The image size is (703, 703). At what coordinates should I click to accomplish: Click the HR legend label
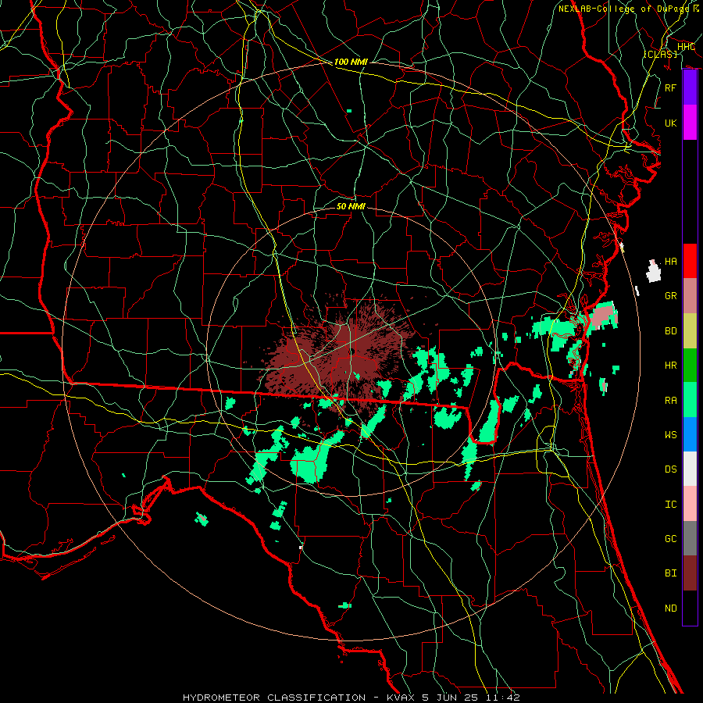671,366
